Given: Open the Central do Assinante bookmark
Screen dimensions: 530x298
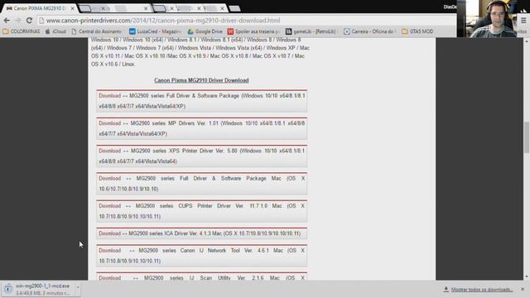Looking at the screenshot, I should point(97,31).
